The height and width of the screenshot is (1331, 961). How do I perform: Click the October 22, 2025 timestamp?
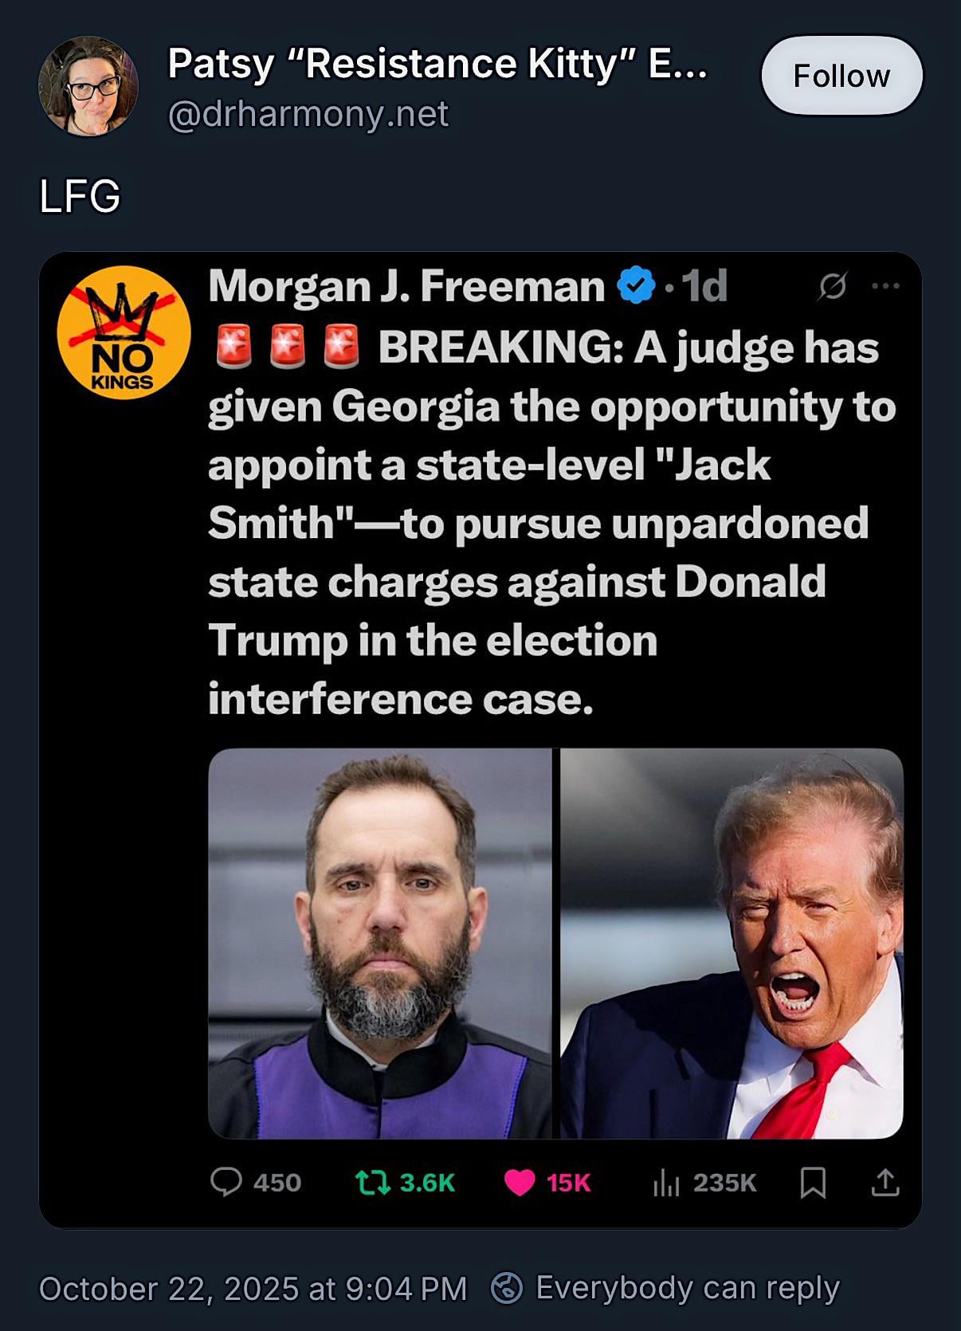253,1288
